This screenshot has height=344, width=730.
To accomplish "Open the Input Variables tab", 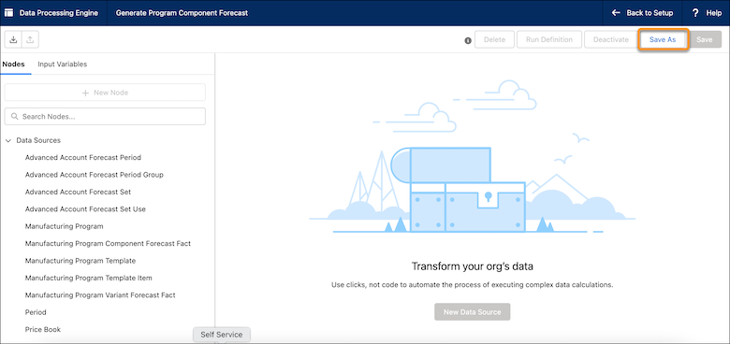I will [x=63, y=64].
